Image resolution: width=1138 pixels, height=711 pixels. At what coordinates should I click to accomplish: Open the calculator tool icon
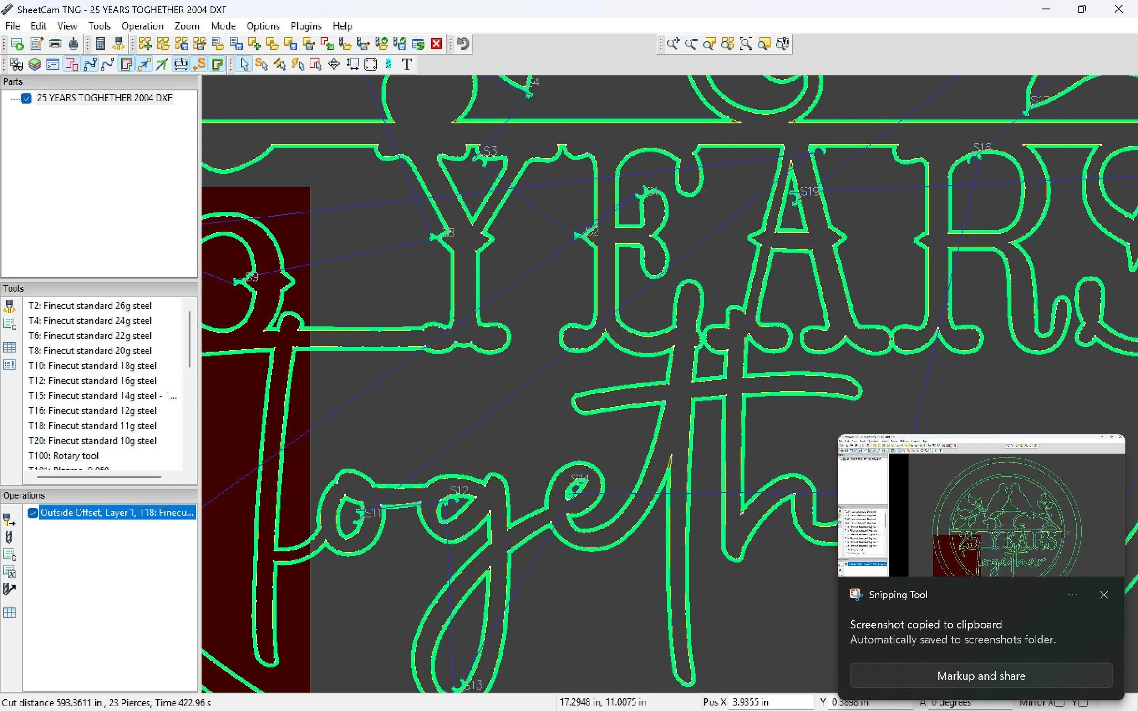tap(100, 44)
